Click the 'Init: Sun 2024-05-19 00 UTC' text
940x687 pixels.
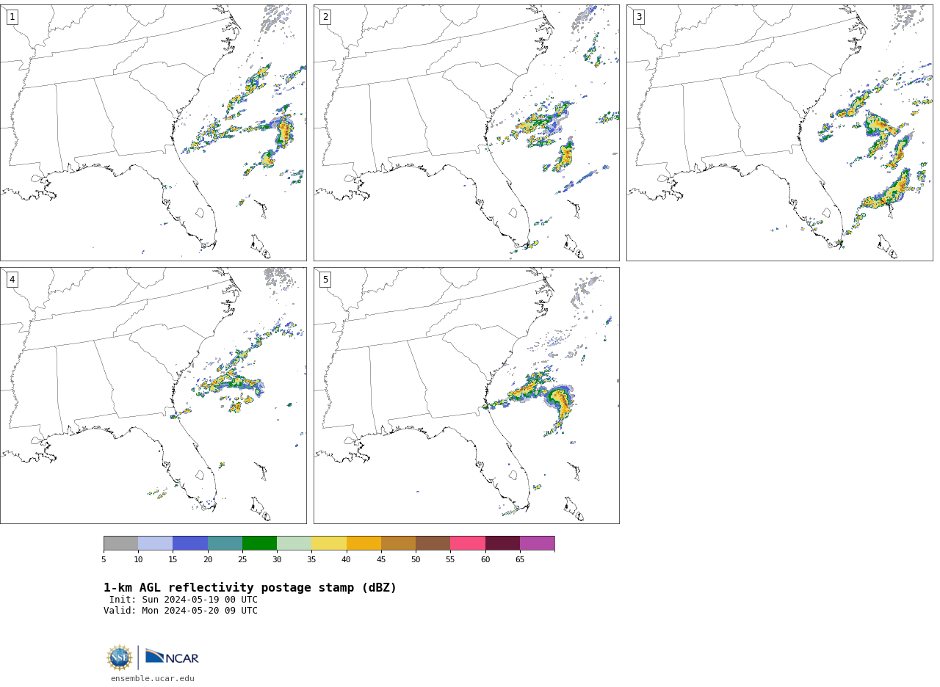pos(184,600)
